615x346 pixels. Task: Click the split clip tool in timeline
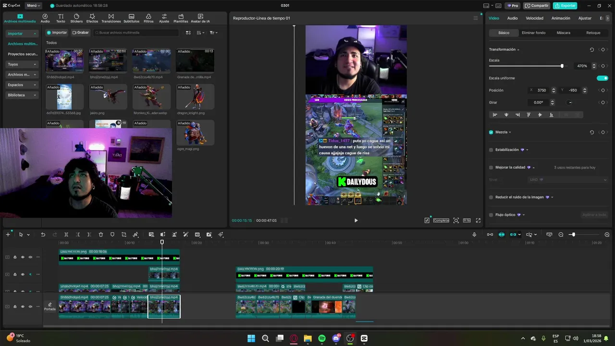click(66, 235)
